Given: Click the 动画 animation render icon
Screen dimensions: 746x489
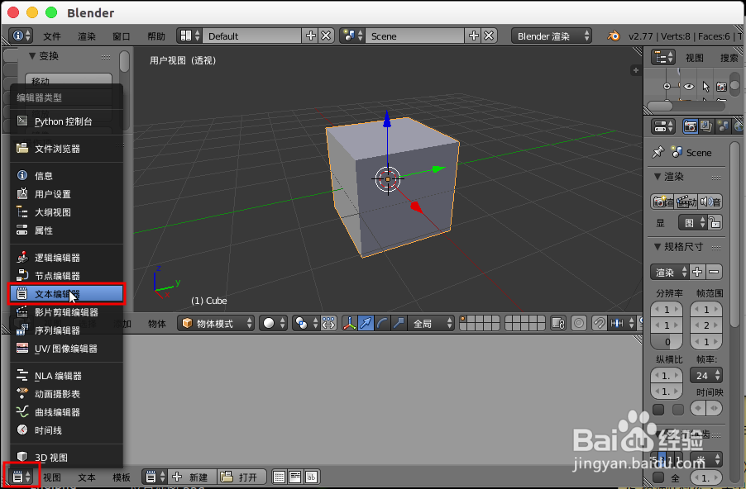Looking at the screenshot, I should tap(686, 202).
